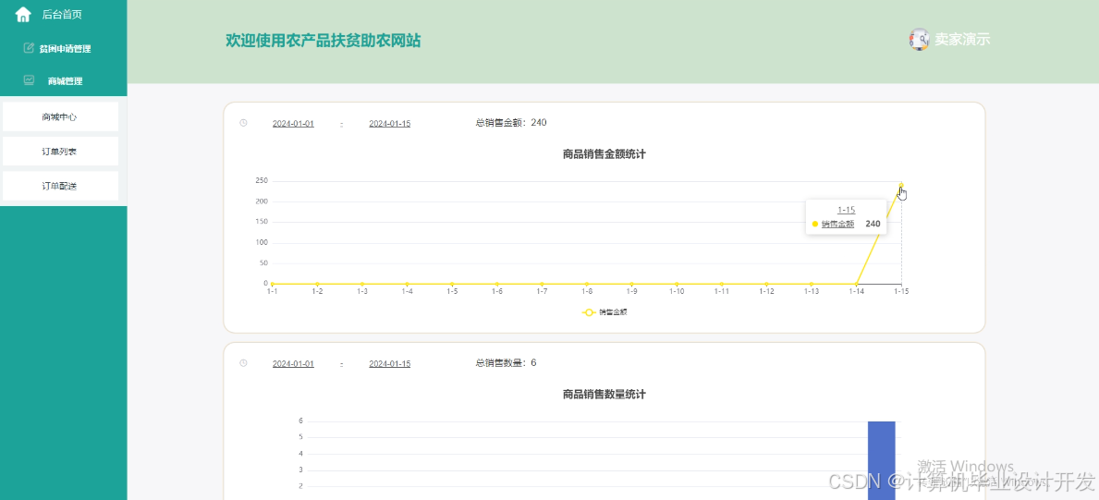Screen dimensions: 1099x500
Task: Edit end date 2024-01-15 of sales amount chart
Action: pyautogui.click(x=390, y=124)
